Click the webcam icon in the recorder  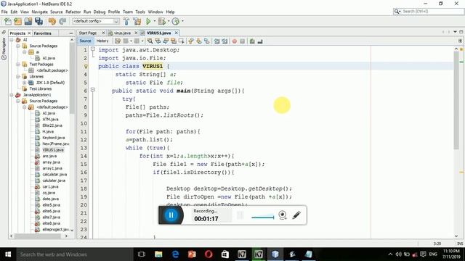pos(283,215)
